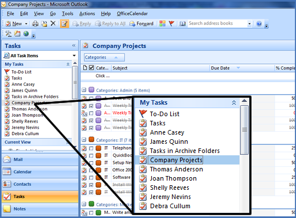Screen dimensions: 296x218
Task: Click the Notes yellow sticky icon
Action: click(x=7, y=209)
